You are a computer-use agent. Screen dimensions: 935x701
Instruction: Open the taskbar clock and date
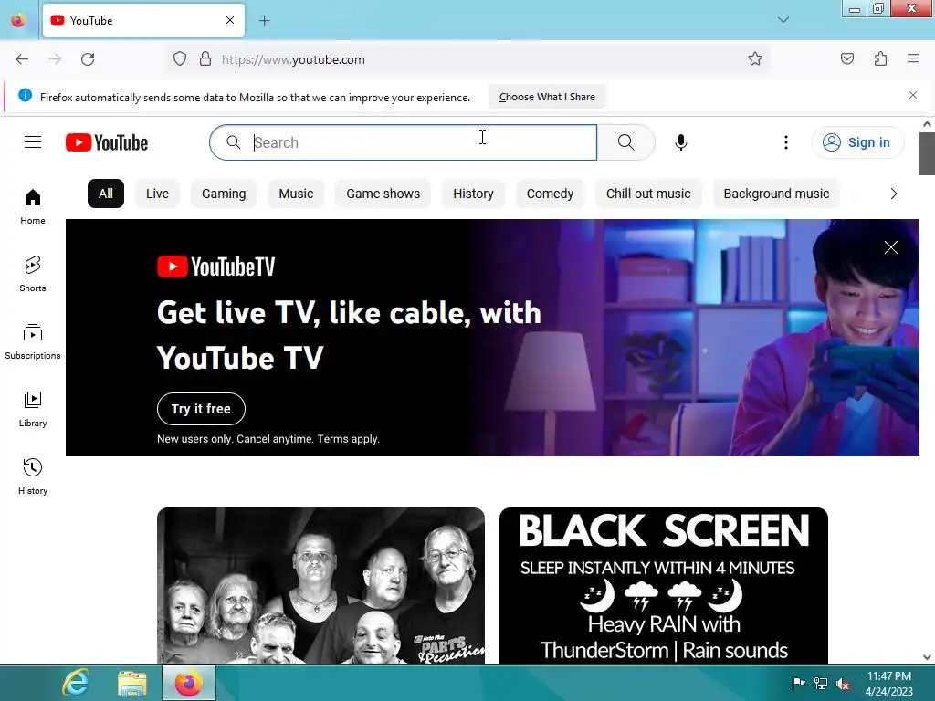click(x=889, y=684)
